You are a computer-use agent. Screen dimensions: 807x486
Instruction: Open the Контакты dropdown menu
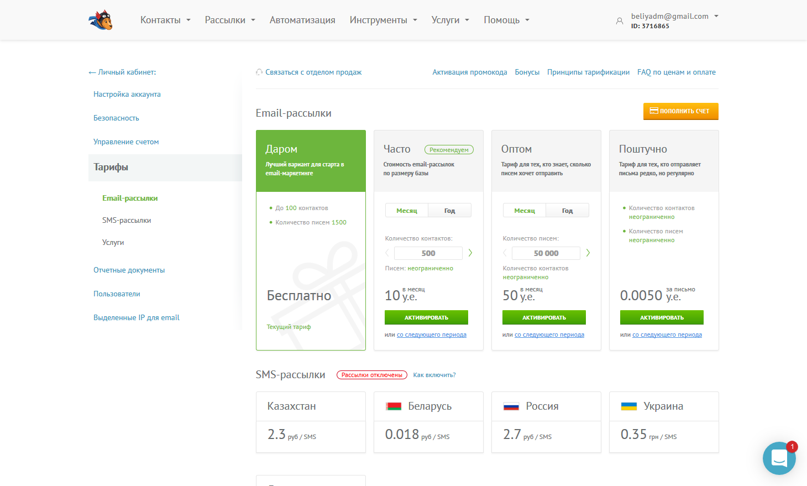click(165, 20)
